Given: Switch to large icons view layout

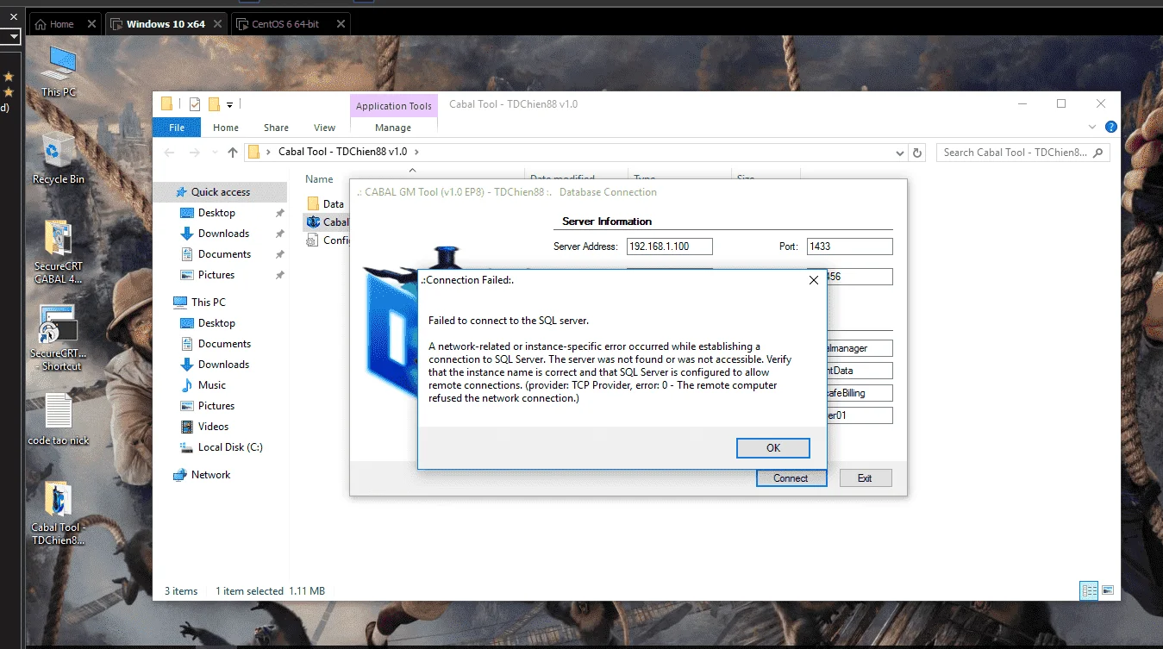Looking at the screenshot, I should (x=1107, y=590).
